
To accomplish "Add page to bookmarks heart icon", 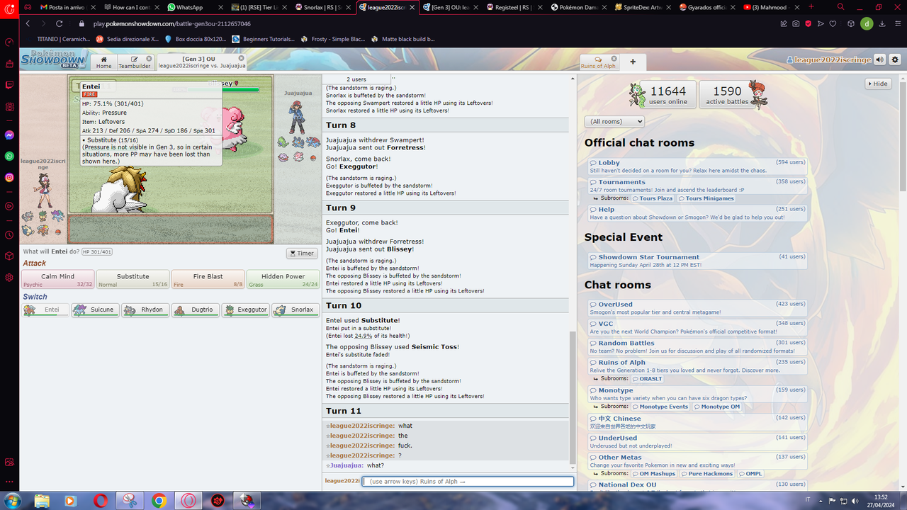I will pyautogui.click(x=834, y=23).
